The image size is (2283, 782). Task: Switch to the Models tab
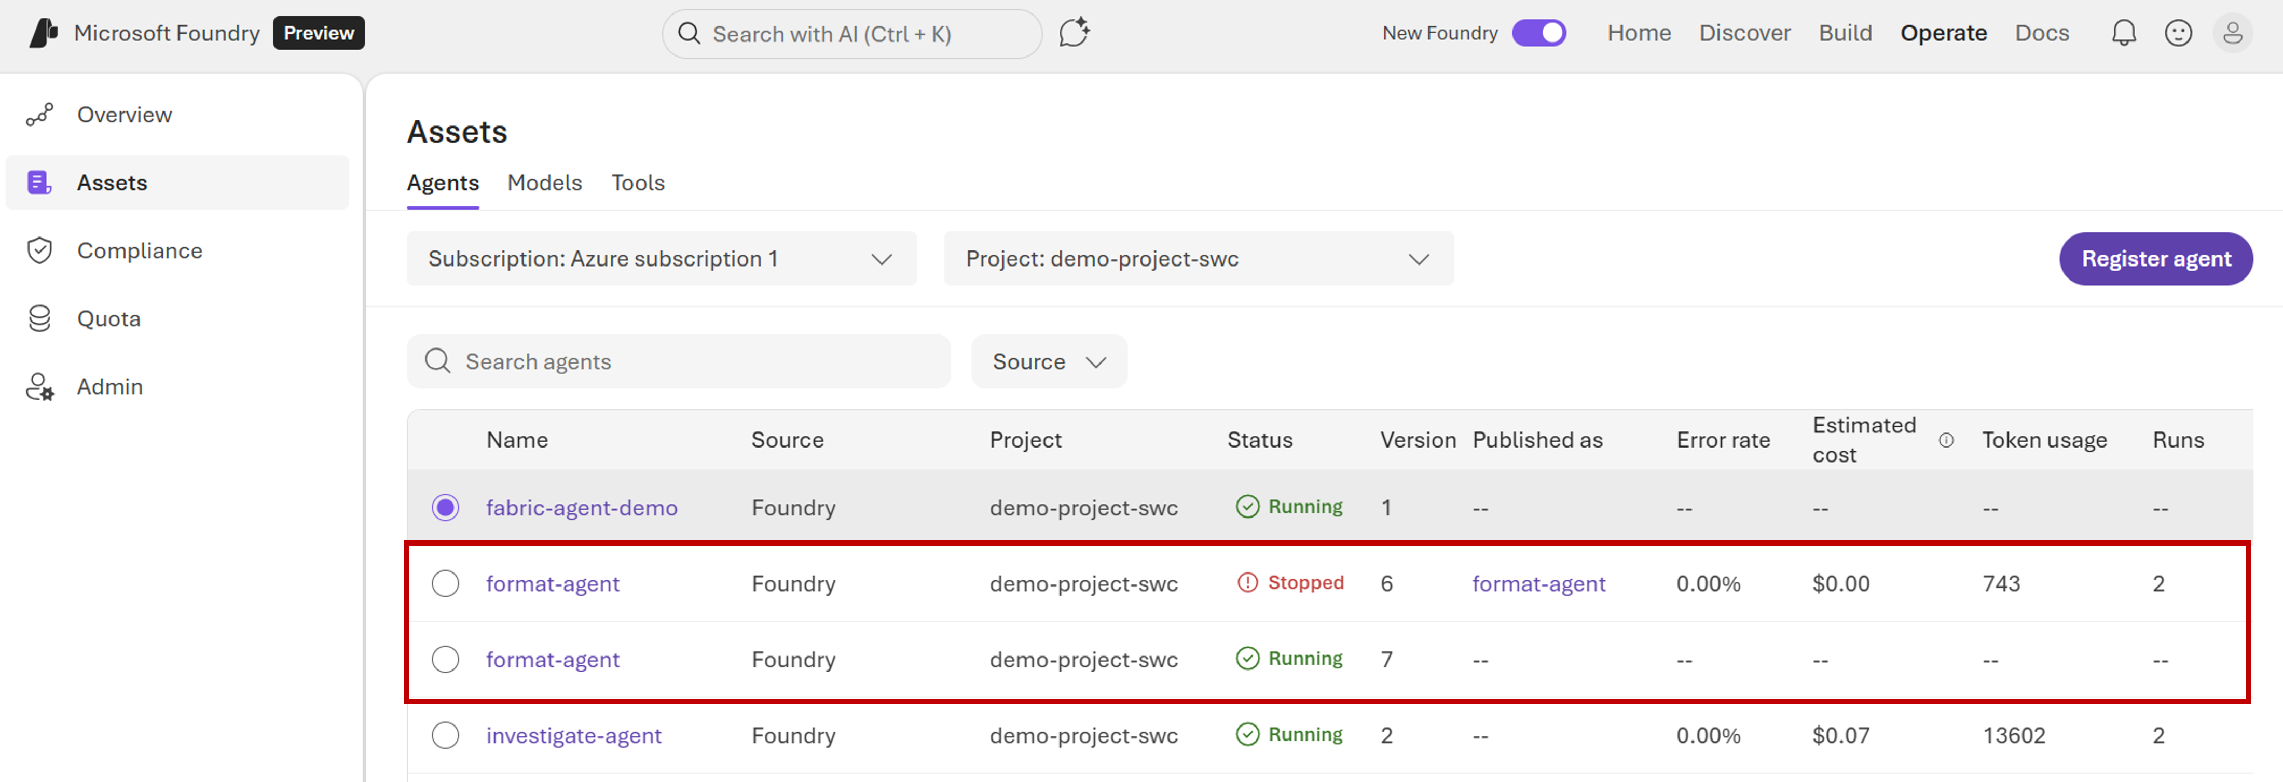click(544, 183)
